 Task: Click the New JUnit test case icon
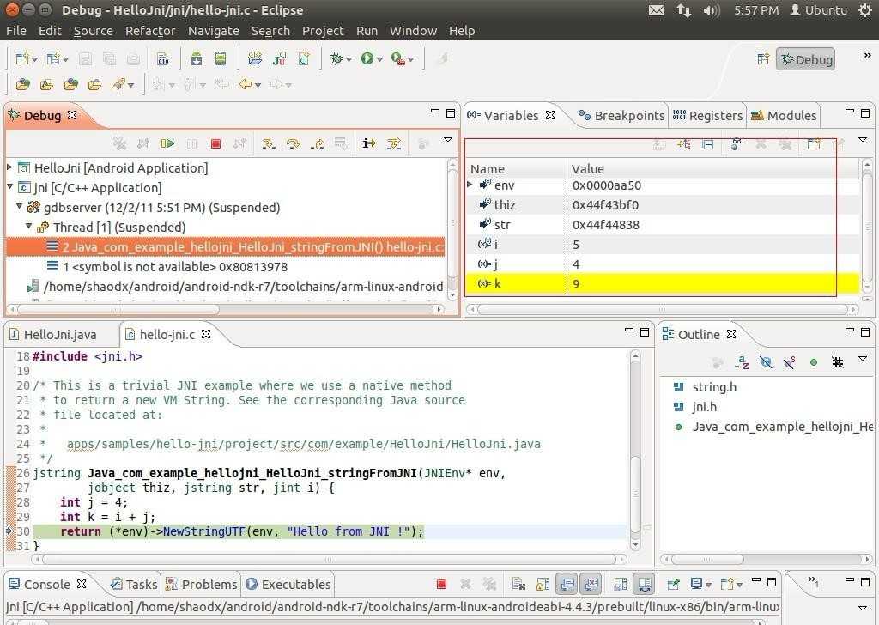coord(279,58)
